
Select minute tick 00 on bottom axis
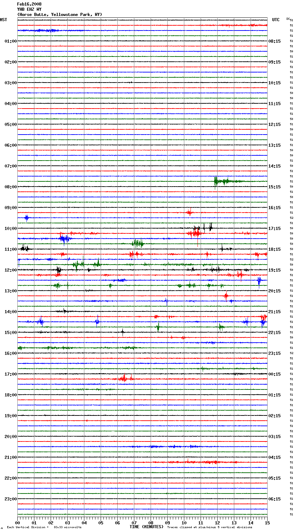(17, 523)
